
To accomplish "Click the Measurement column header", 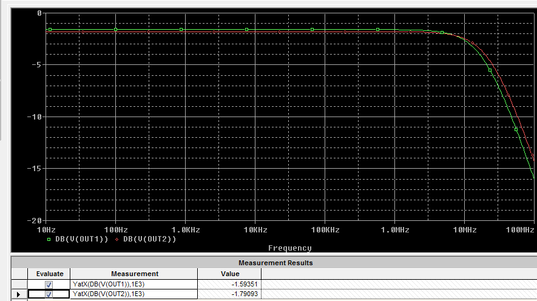I will coord(134,274).
